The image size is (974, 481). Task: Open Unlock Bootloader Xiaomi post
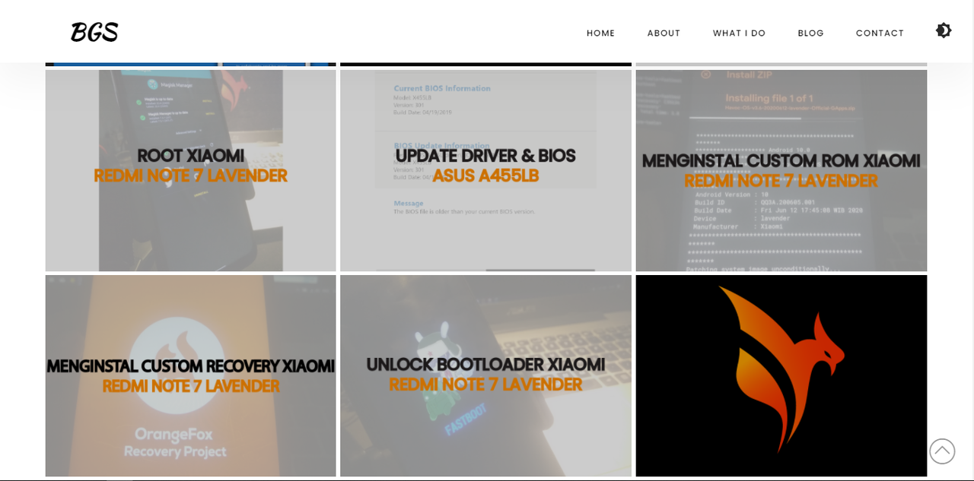485,375
